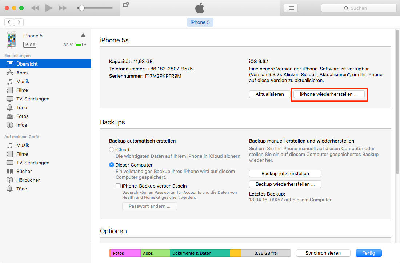Click the fast-forward playback button
The width and height of the screenshot is (400, 263).
(63, 8)
